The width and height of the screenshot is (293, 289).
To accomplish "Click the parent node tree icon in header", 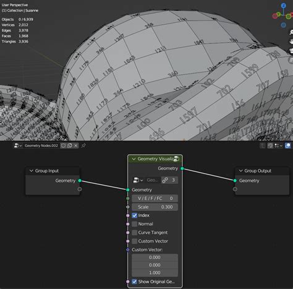I will point(263,145).
